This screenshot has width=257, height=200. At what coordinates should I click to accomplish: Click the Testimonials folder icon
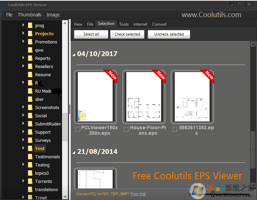pos(30,157)
